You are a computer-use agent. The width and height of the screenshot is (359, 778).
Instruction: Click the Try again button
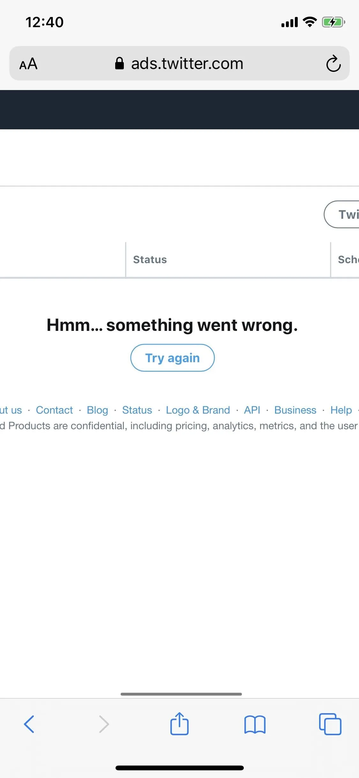[x=172, y=358]
